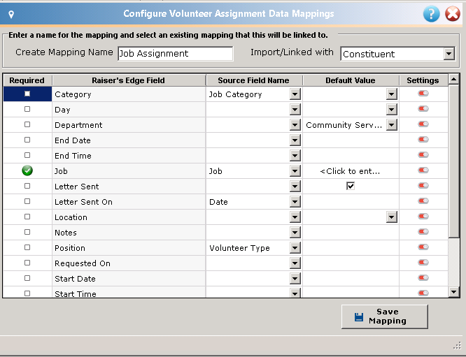Select the 'Department' field name
466x357 pixels.
point(78,125)
